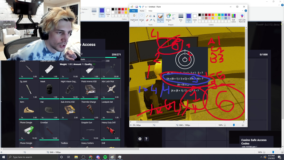Select the Color picker eyedropper tool
The height and width of the screenshot is (160, 284).
(150, 20)
